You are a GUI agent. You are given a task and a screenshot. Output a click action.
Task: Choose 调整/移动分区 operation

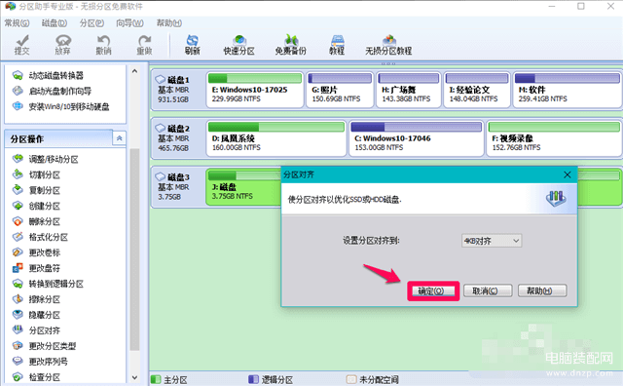tap(46, 159)
